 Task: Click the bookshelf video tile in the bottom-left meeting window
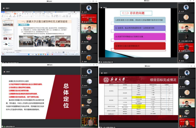(x=89, y=122)
